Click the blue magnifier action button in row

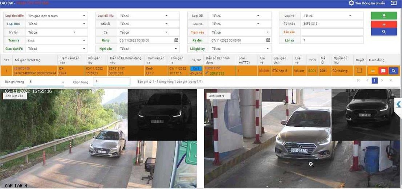394,71
